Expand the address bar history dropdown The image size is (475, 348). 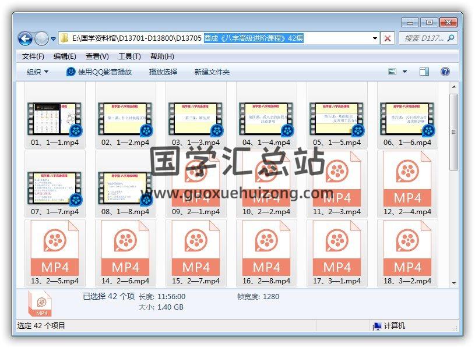375,38
